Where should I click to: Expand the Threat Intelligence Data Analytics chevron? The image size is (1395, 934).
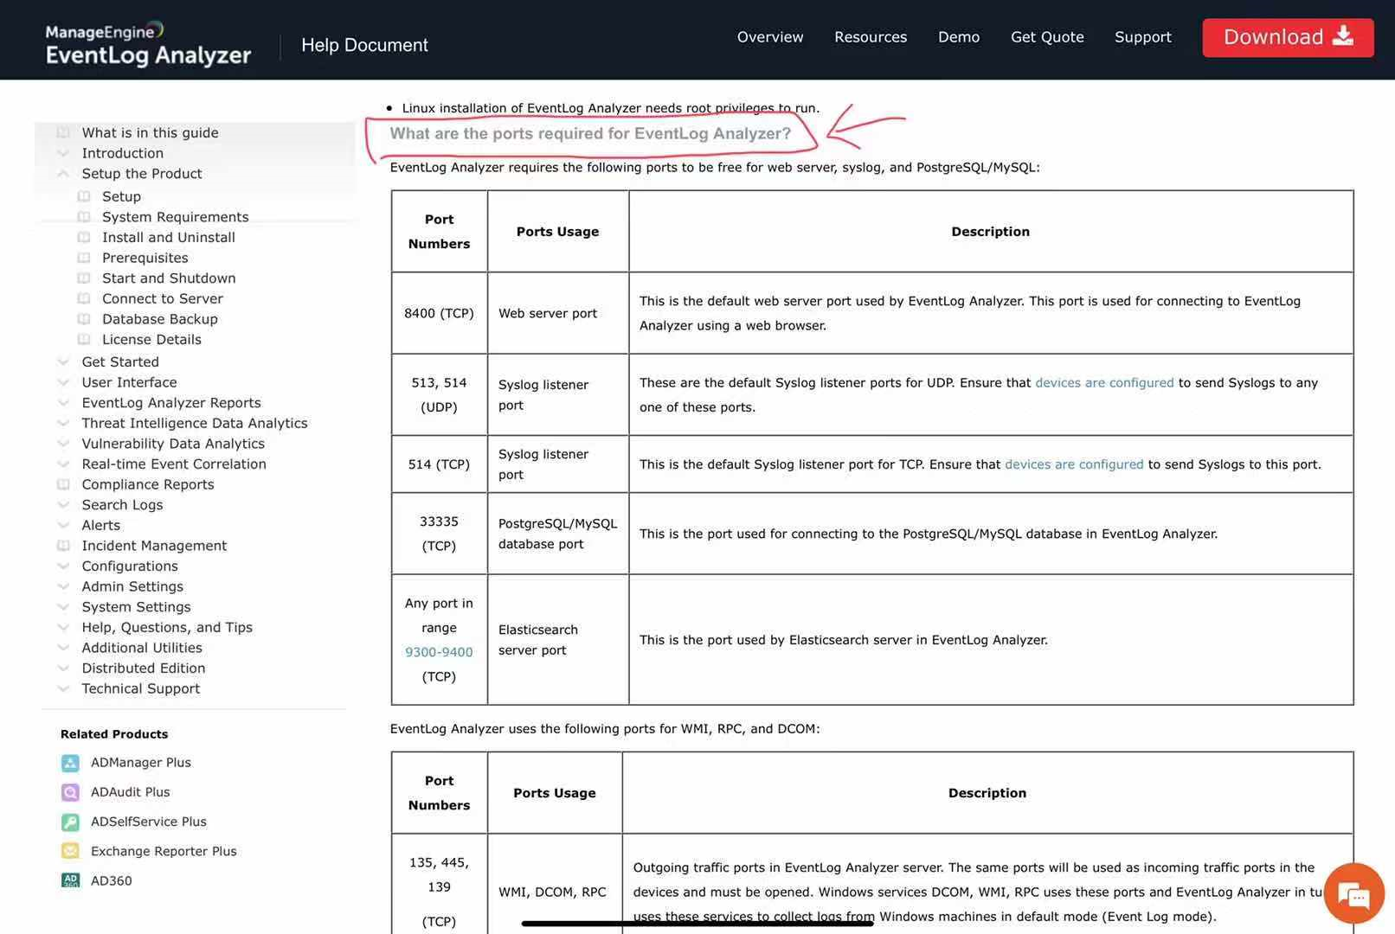[x=63, y=423]
